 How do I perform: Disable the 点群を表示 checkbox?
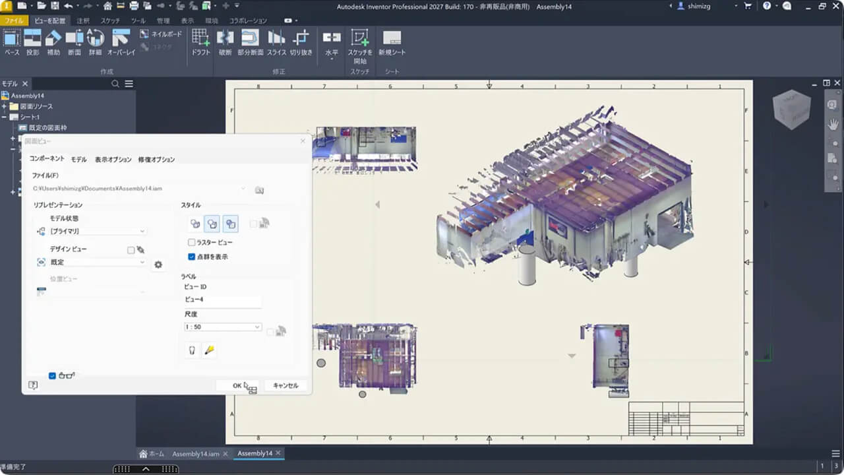(x=191, y=257)
